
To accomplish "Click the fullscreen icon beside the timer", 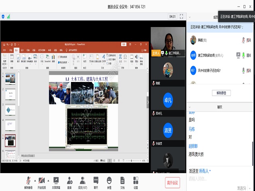I will tap(181, 16).
